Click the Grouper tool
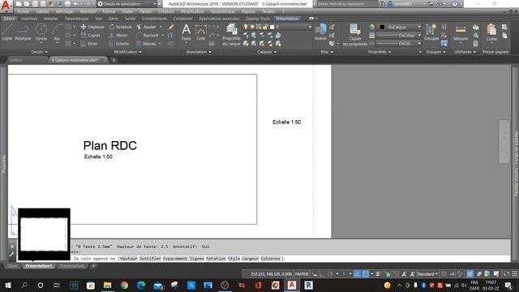Viewport: 519px width, 292px height. click(x=431, y=32)
